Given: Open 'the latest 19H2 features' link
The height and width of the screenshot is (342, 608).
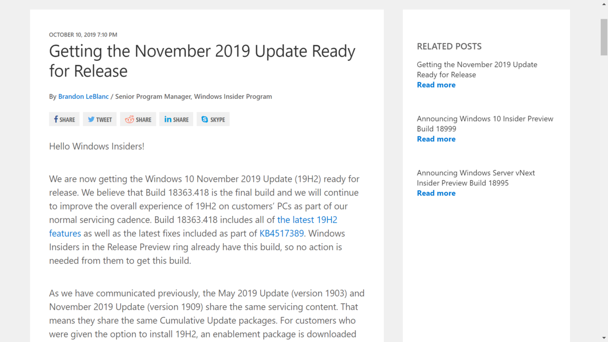Looking at the screenshot, I should (x=193, y=226).
